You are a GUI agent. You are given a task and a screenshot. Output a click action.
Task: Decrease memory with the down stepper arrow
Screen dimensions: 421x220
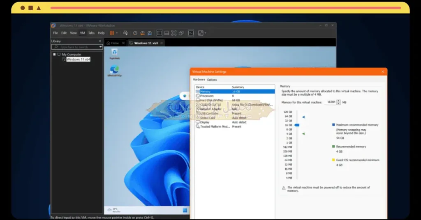pos(339,103)
